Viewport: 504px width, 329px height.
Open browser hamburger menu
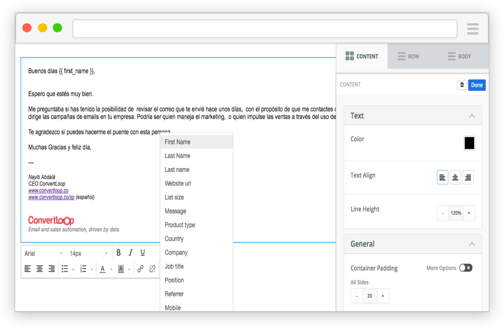(x=472, y=29)
